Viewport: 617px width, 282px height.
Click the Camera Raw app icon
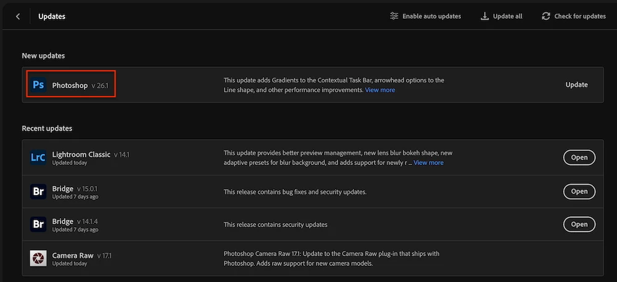[x=38, y=258]
